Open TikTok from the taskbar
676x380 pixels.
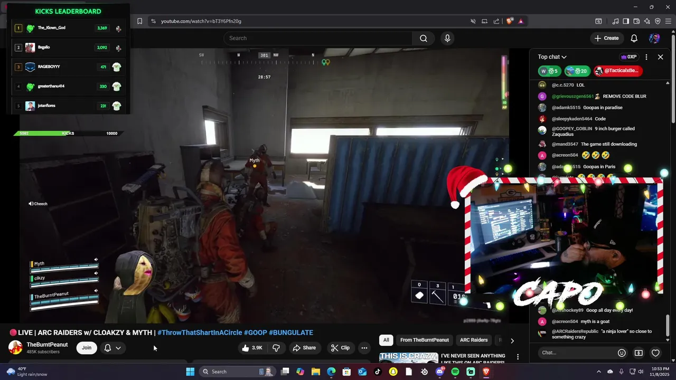(378, 372)
